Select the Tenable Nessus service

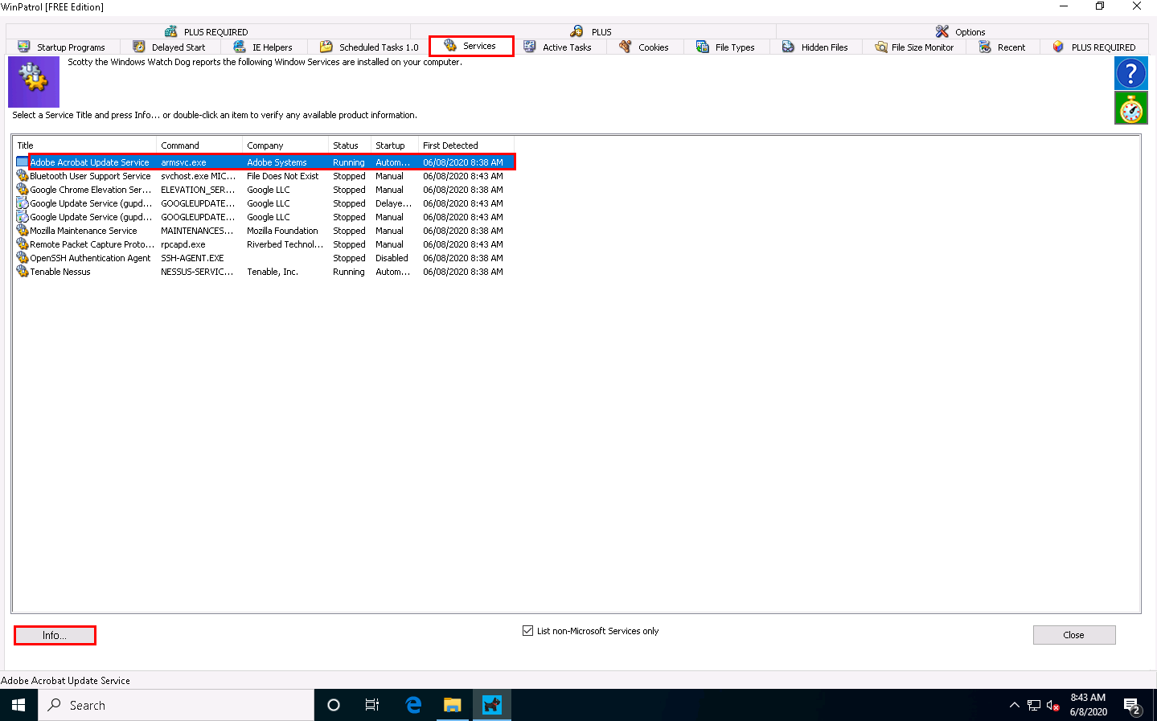pyautogui.click(x=265, y=272)
